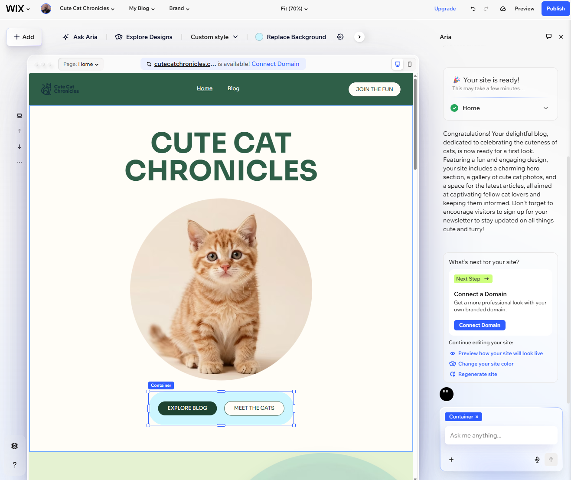Undo the last change
571x480 pixels.
tap(473, 8)
